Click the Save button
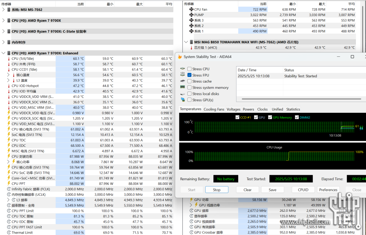The image size is (366, 235). click(x=273, y=190)
